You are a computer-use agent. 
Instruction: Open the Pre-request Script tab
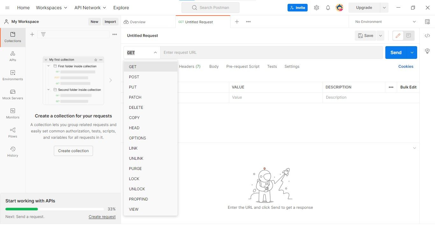pyautogui.click(x=243, y=67)
